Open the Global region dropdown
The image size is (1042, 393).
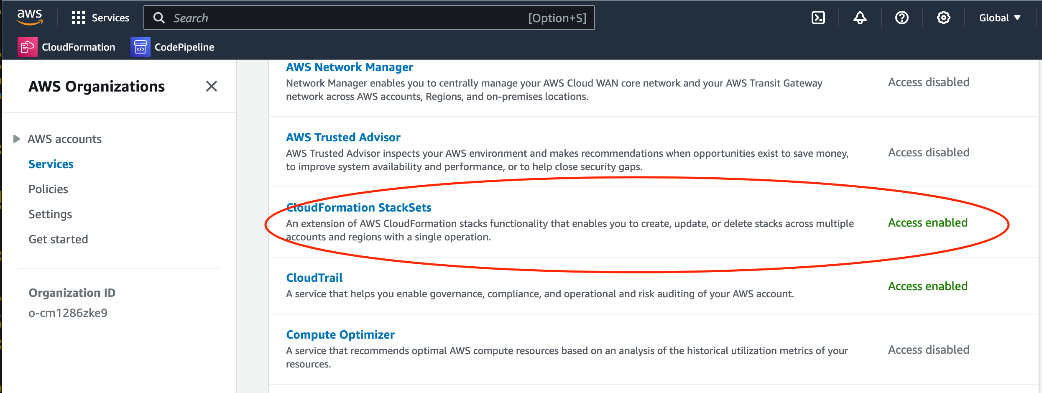[1000, 18]
